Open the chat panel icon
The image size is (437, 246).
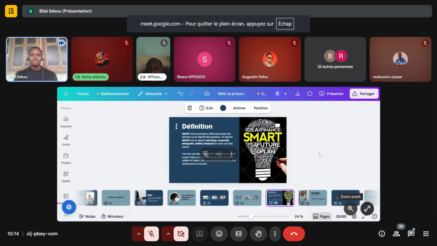pyautogui.click(x=411, y=234)
